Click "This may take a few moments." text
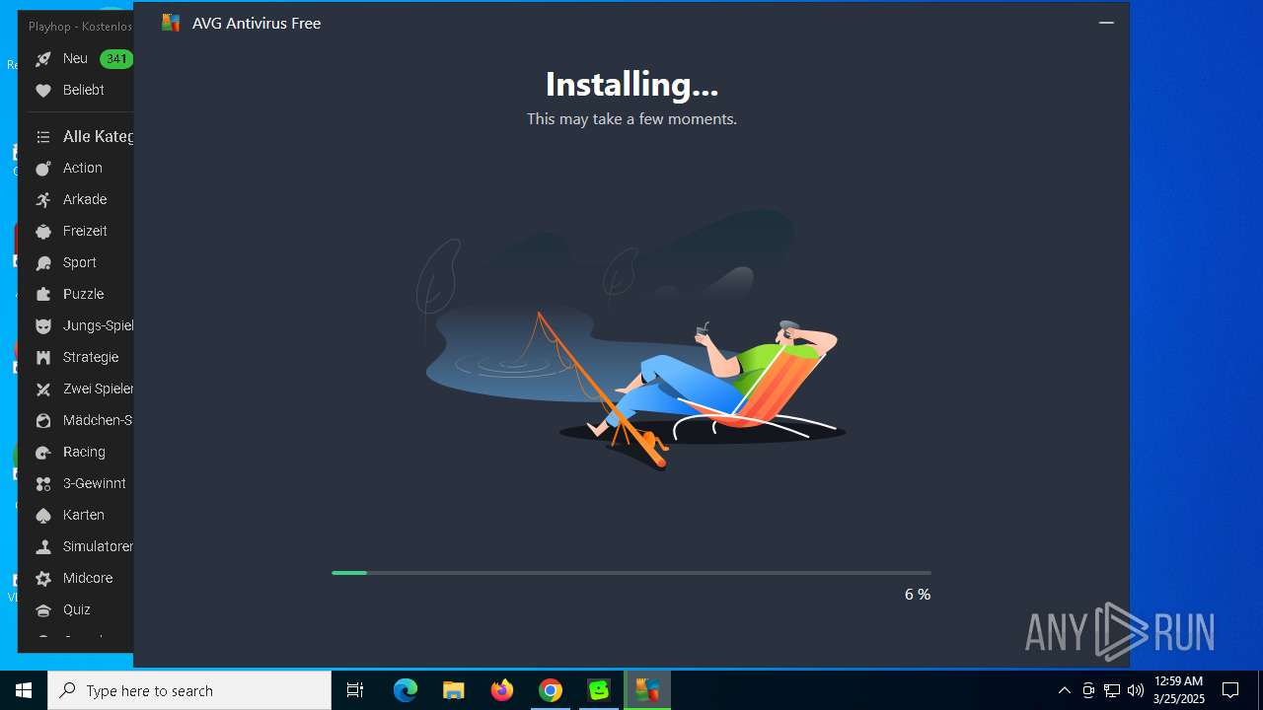 click(x=631, y=118)
